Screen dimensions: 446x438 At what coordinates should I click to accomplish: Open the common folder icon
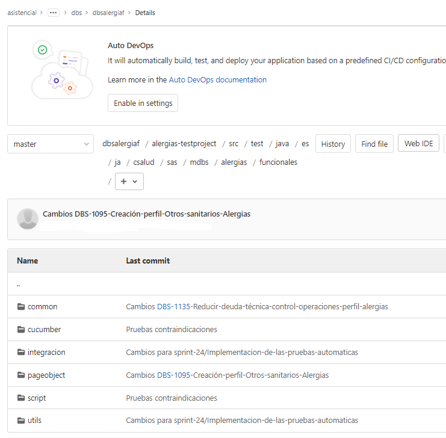pyautogui.click(x=21, y=307)
